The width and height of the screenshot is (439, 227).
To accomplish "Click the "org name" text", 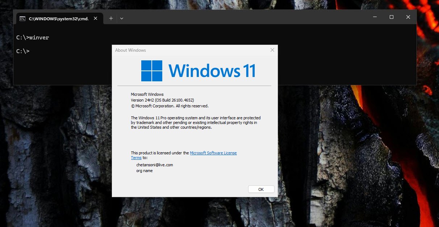I will pos(145,171).
